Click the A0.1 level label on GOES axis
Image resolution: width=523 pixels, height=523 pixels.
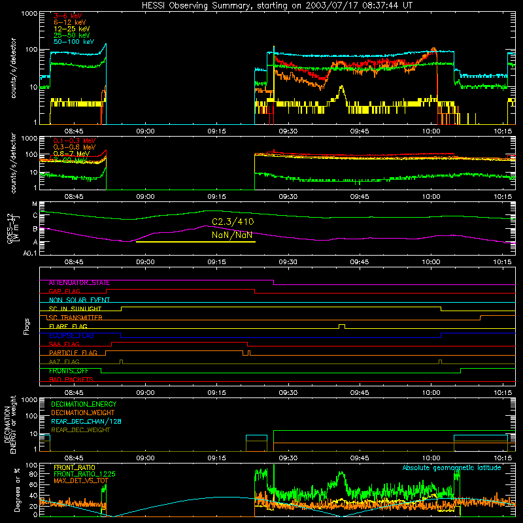[x=30, y=254]
